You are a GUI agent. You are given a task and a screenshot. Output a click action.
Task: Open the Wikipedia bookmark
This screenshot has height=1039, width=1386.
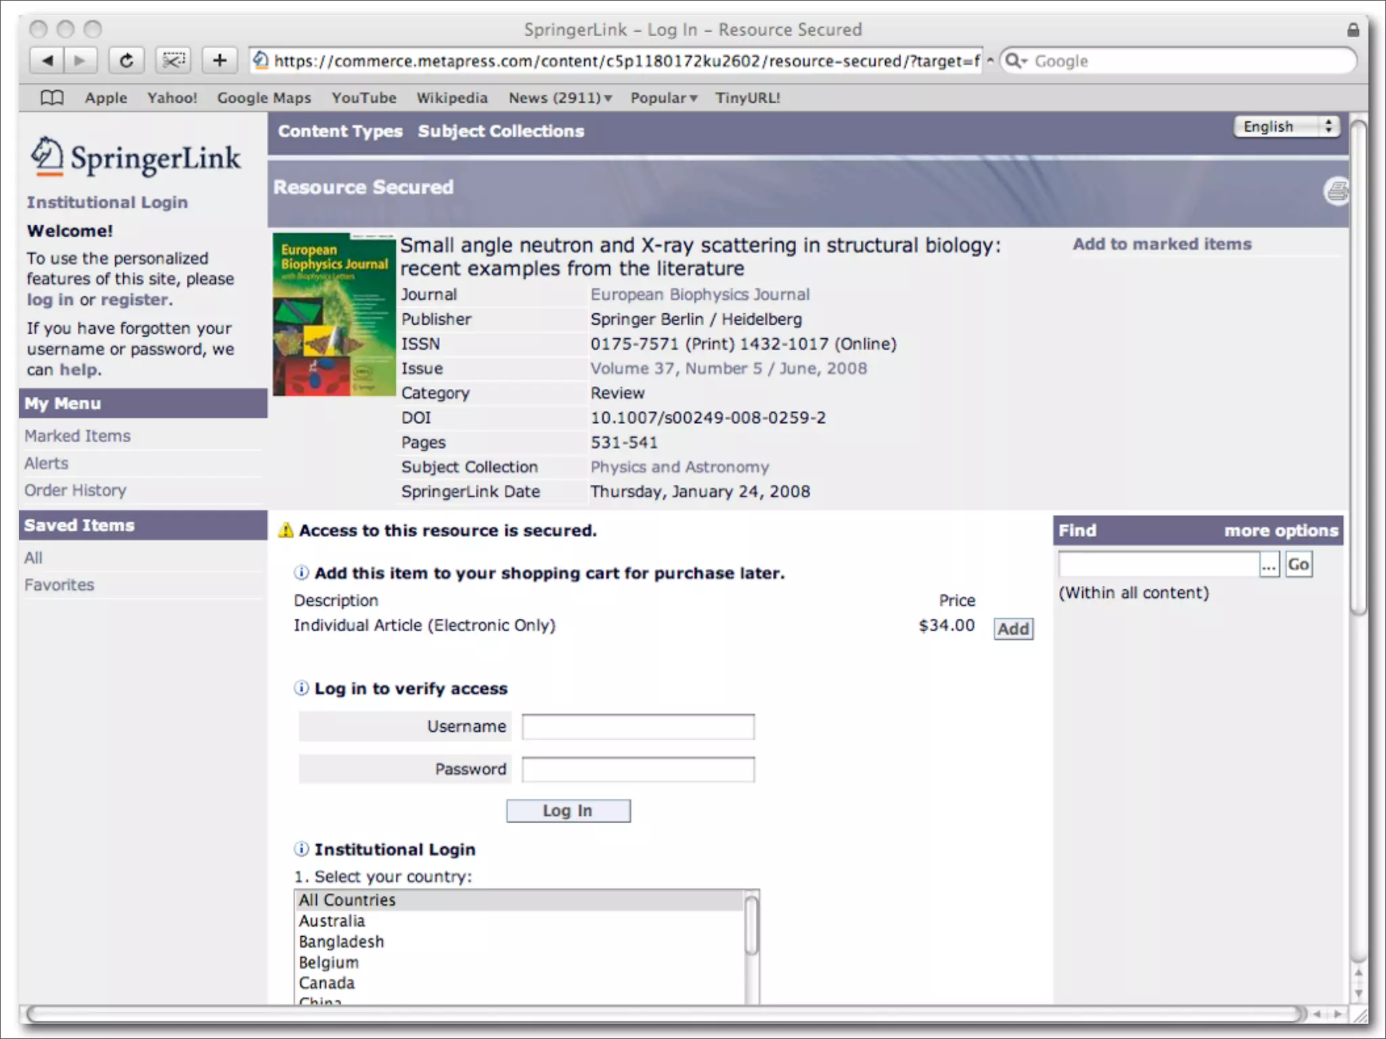point(452,98)
